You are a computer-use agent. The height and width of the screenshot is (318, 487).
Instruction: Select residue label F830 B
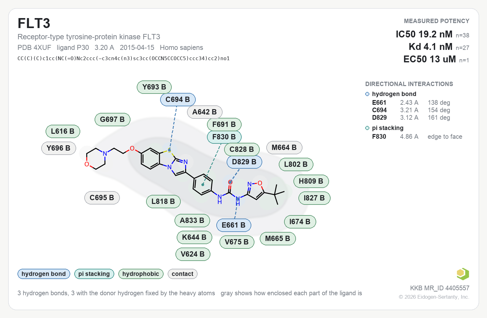tap(224, 137)
